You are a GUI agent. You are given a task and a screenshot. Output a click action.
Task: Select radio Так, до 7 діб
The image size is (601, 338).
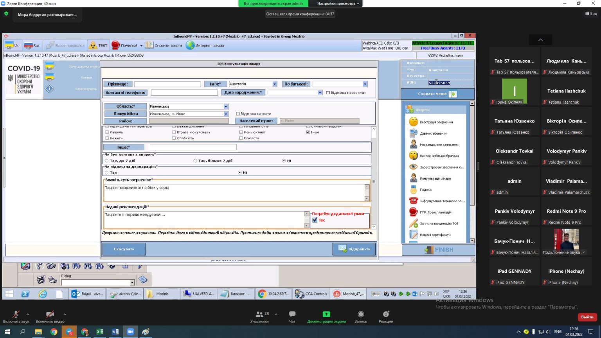point(106,161)
